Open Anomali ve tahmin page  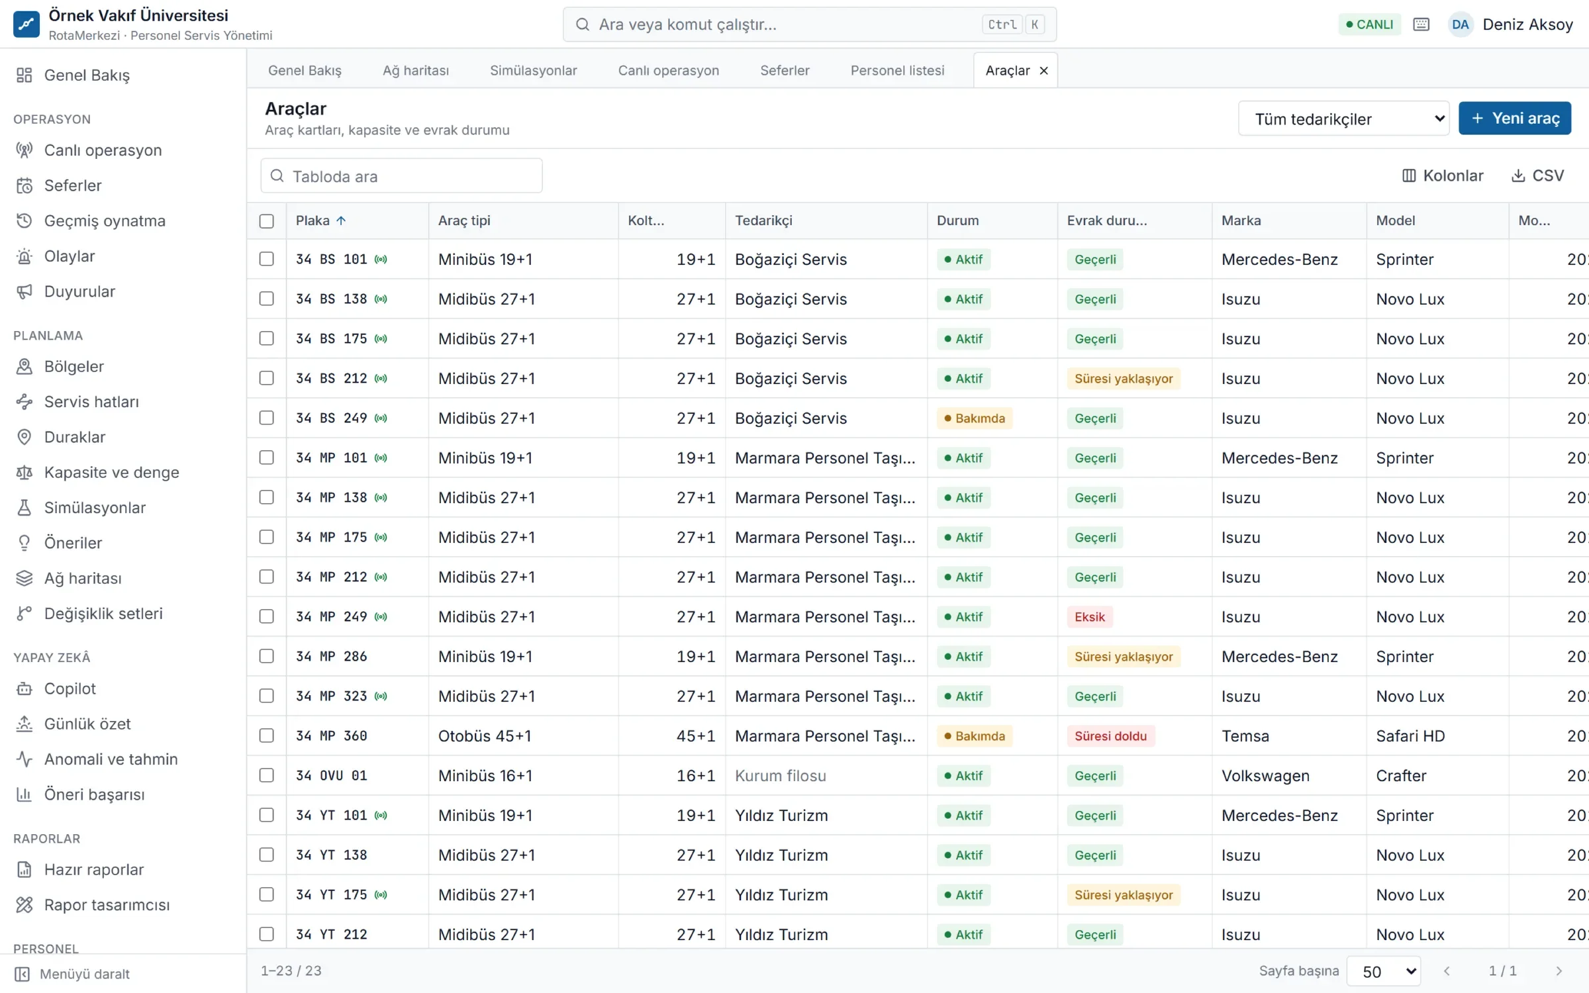click(123, 759)
